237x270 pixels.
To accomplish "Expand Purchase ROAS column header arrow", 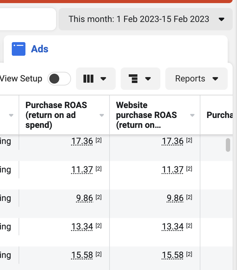I will [x=102, y=115].
